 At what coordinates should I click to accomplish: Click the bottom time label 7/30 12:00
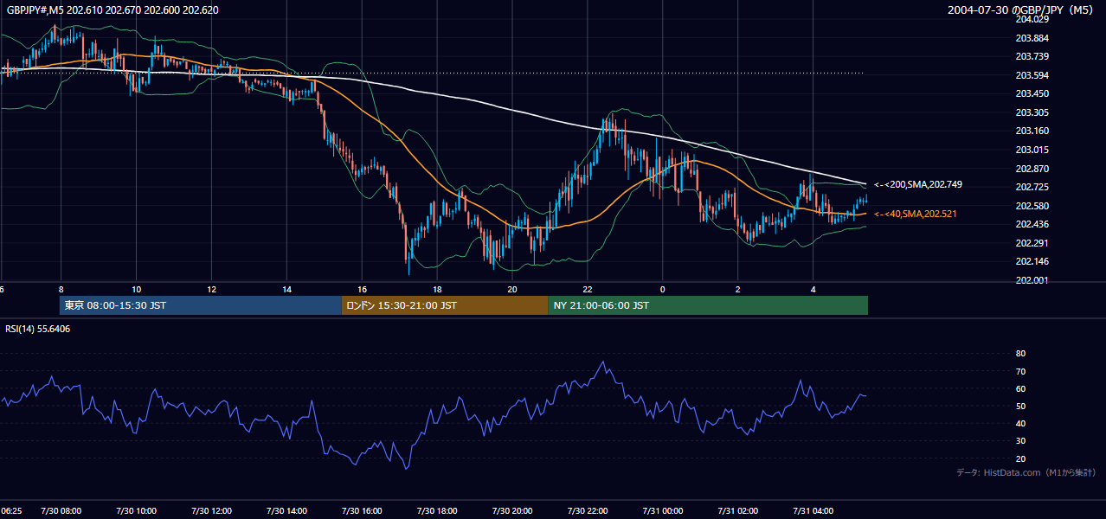pos(211,511)
